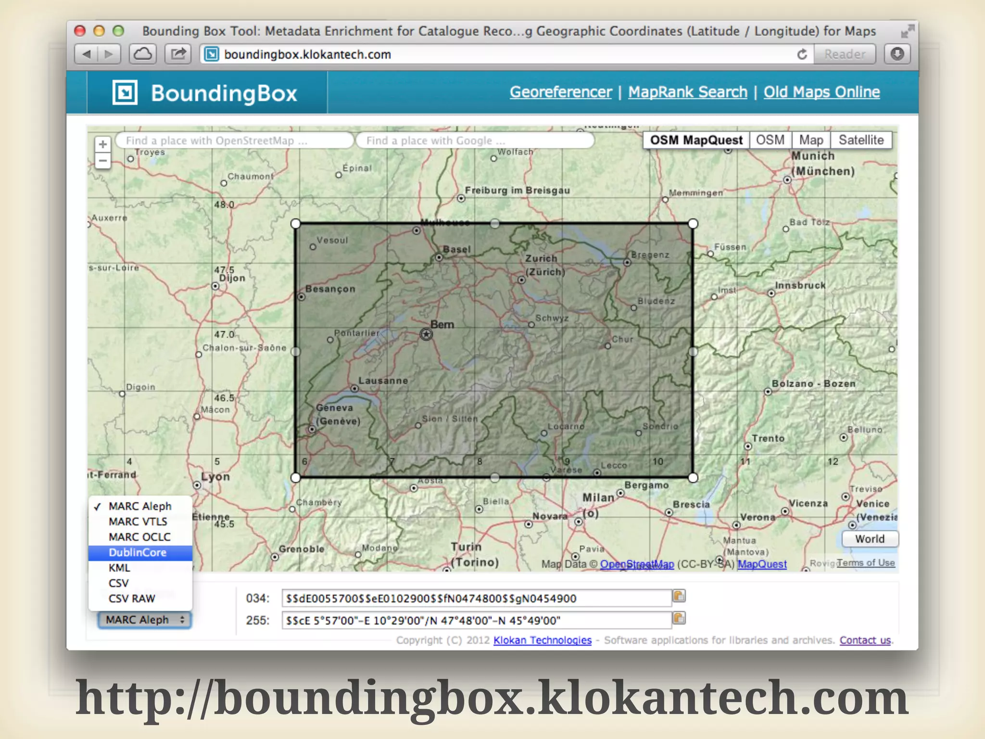
Task: Click the Reader button in address bar
Action: [845, 54]
